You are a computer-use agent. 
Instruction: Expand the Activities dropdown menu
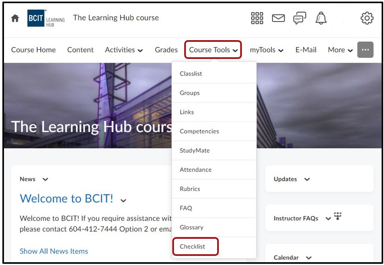123,50
